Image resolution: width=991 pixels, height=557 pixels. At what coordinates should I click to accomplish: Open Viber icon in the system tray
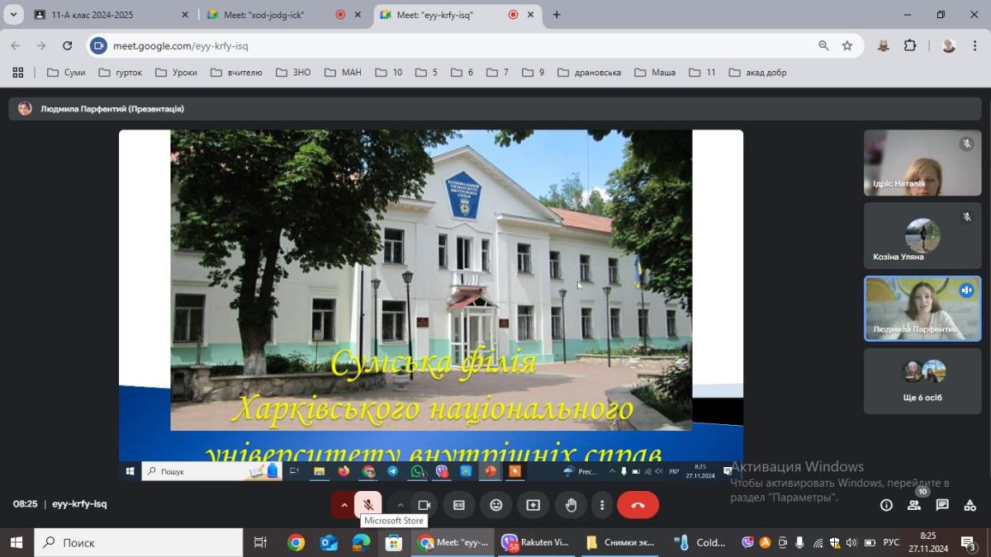748,542
